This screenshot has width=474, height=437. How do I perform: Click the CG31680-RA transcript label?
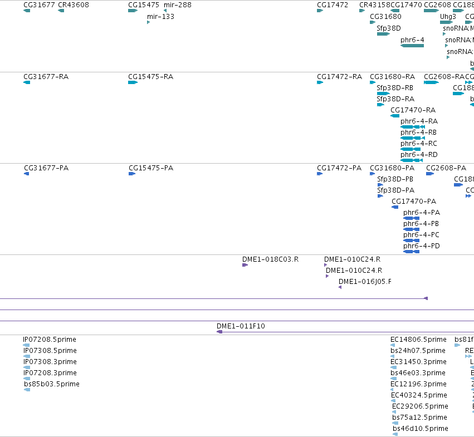coord(392,77)
